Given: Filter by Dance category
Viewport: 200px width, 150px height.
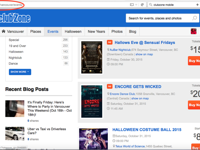Looking at the screenshot, I should [x=13, y=63].
